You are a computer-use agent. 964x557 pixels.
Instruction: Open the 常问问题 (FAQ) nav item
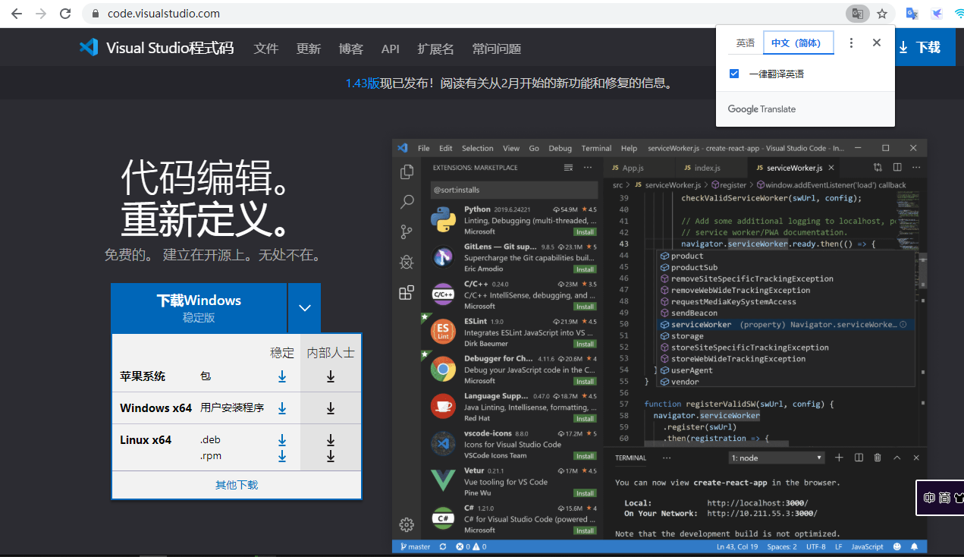[496, 49]
